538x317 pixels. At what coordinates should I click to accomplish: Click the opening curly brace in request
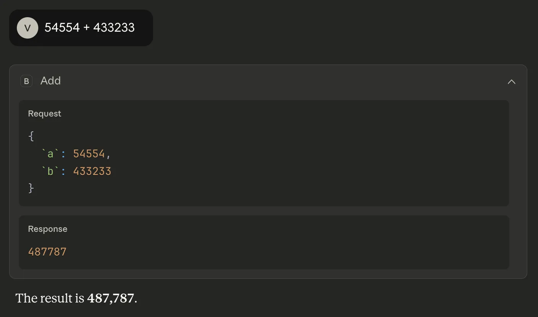click(x=31, y=136)
